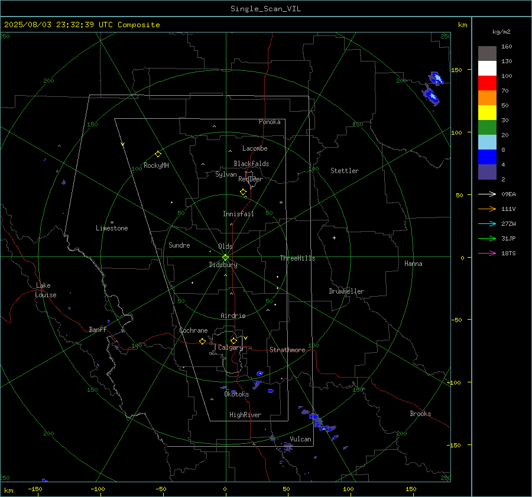This screenshot has height=497, width=532.
Task: Click the green 31JP arrow legend icon
Action: (x=487, y=239)
